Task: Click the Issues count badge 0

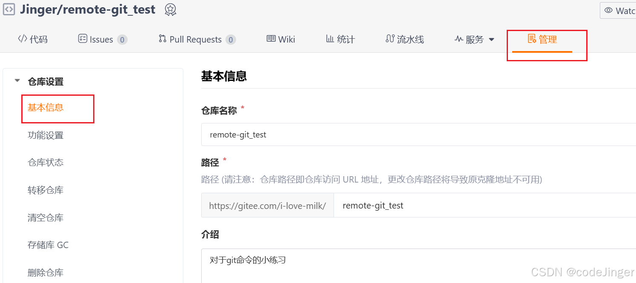Action: pyautogui.click(x=122, y=40)
